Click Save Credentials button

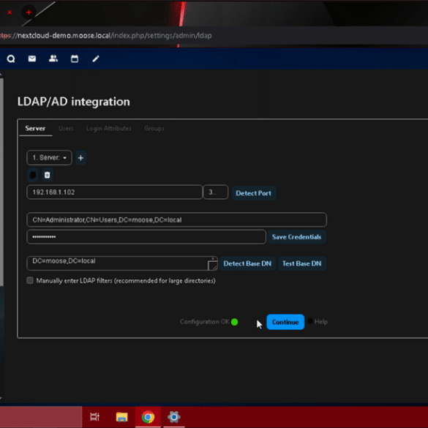pyautogui.click(x=297, y=237)
